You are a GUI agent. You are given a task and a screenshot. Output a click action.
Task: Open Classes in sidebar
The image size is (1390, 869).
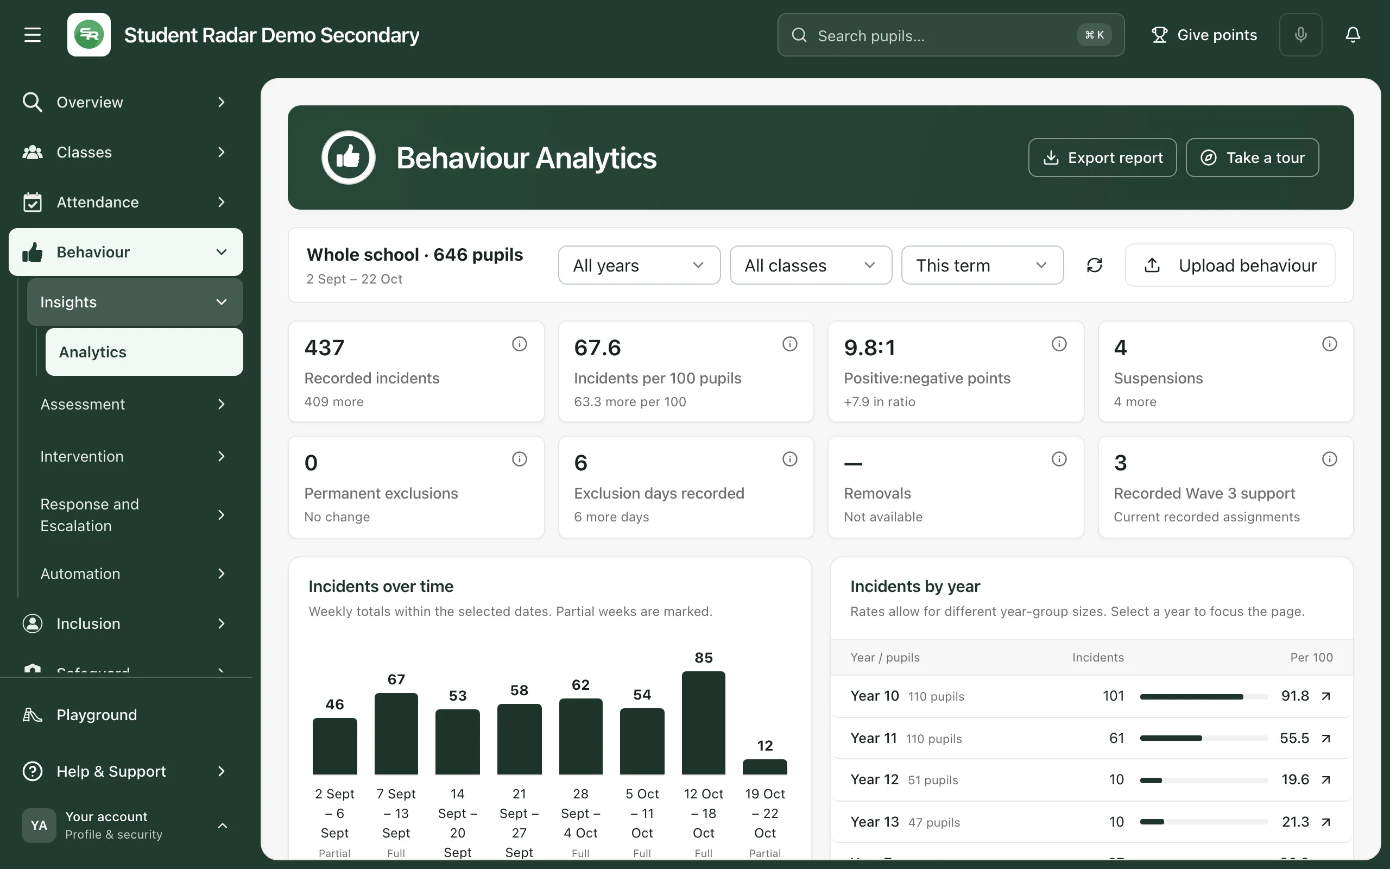pos(126,152)
